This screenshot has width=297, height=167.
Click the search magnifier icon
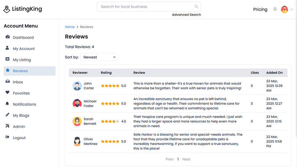[196, 7]
